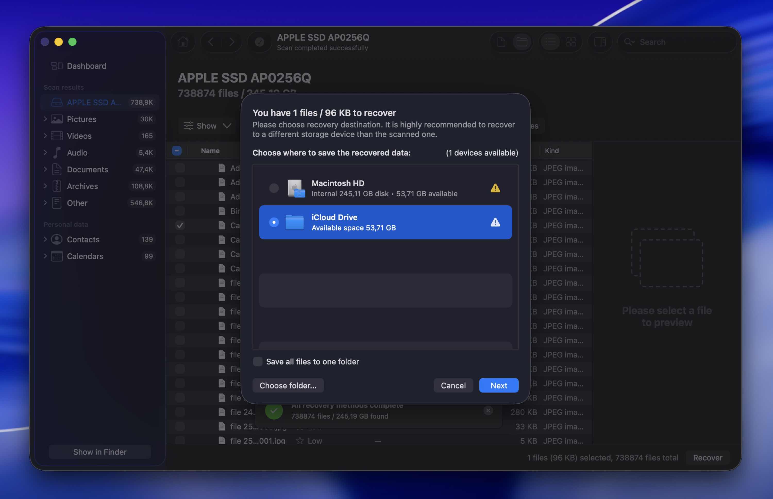Click the Recover button
773x499 pixels.
708,458
